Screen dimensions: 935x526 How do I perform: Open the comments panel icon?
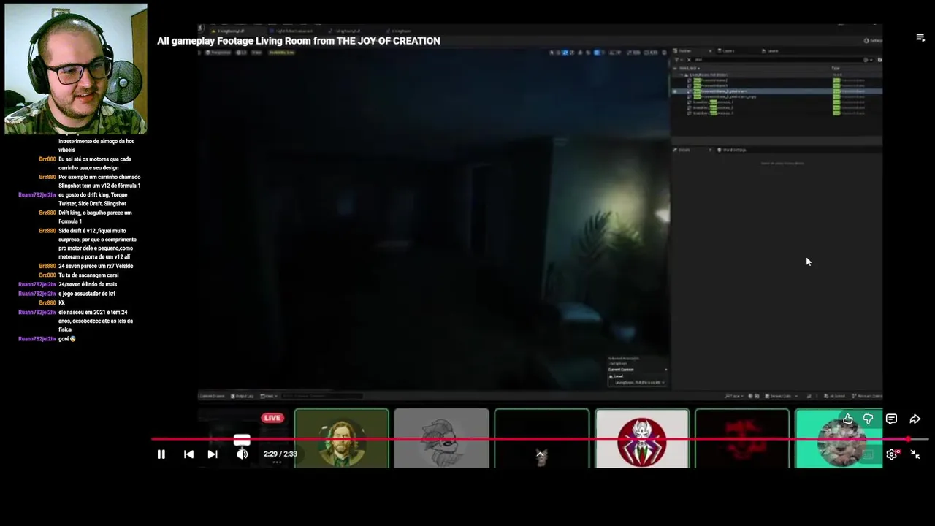tap(891, 419)
